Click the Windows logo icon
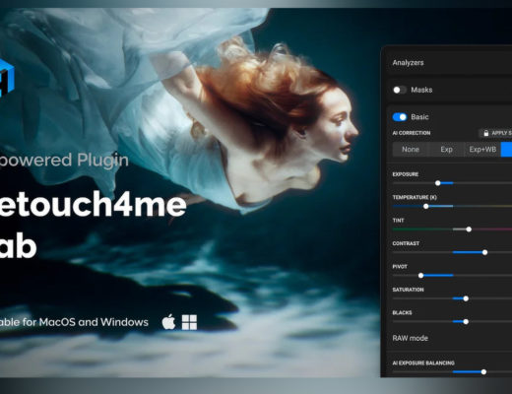512x394 pixels. [189, 322]
